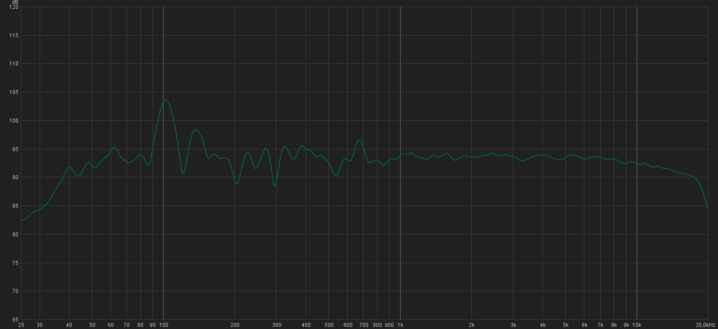Click the curve's deepest dip near 300 Hz
Viewport: 718px width, 329px height.
(275, 186)
